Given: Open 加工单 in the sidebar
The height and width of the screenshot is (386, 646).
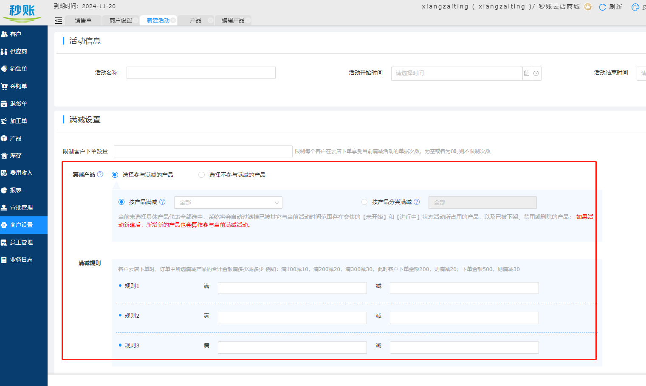Looking at the screenshot, I should 24,121.
